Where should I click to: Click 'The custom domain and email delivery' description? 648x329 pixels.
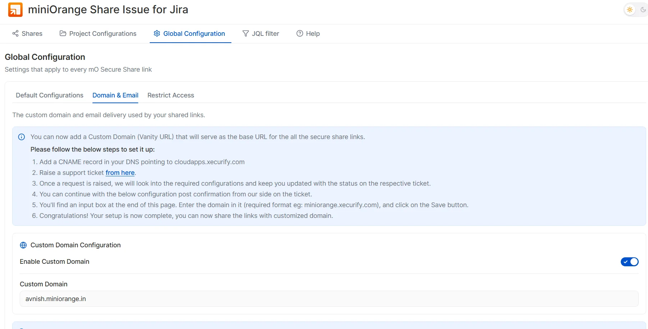click(109, 115)
